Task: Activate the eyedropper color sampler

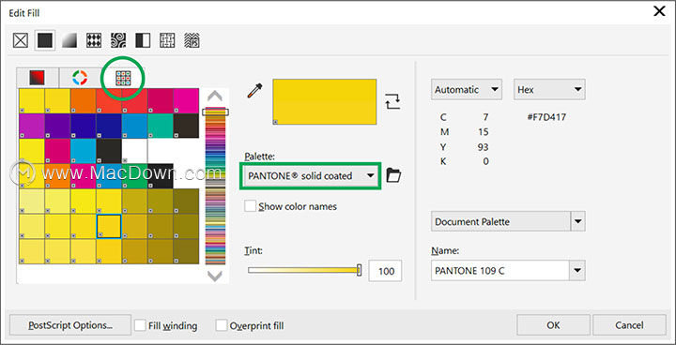Action: (254, 91)
